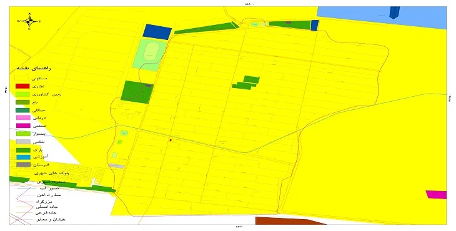Select the magenta صنعتی legend swatch
The height and width of the screenshot is (231, 456).
(22, 126)
